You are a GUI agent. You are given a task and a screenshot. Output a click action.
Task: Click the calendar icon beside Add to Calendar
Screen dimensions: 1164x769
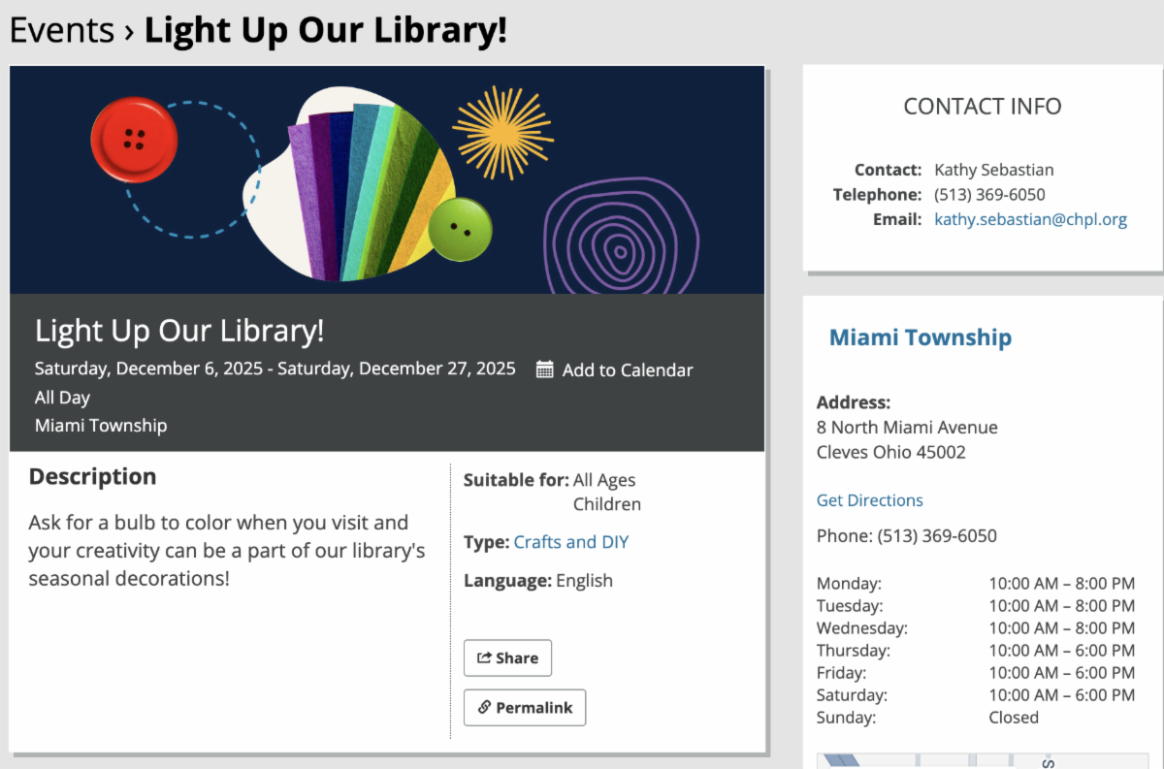point(545,369)
